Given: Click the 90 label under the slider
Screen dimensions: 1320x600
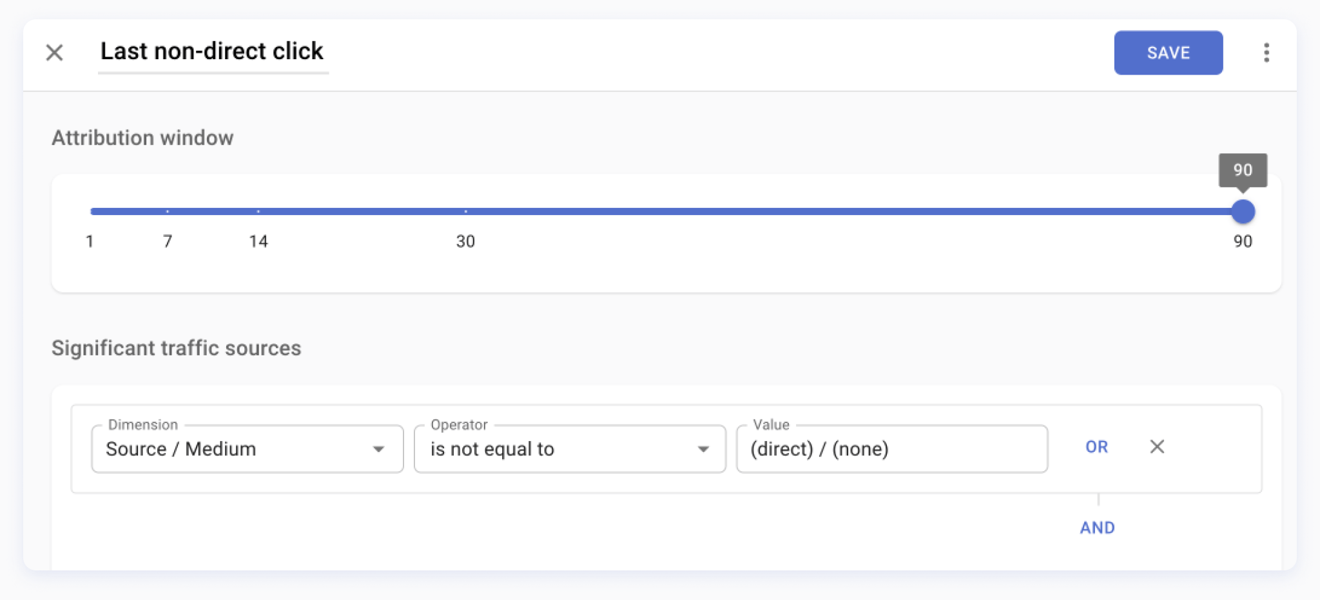Looking at the screenshot, I should pos(1243,241).
